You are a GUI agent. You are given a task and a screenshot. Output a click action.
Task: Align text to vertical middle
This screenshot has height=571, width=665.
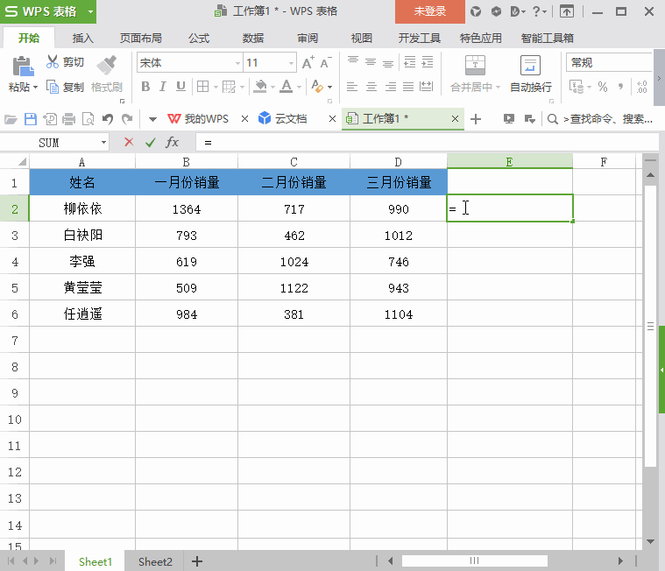[x=371, y=62]
